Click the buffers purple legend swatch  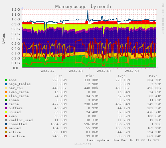[x=6, y=108]
